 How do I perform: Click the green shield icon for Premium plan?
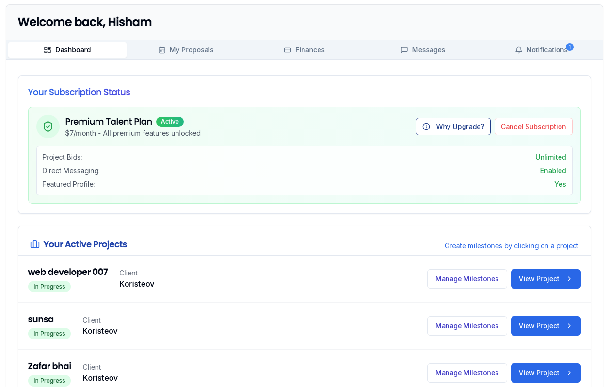tap(48, 127)
